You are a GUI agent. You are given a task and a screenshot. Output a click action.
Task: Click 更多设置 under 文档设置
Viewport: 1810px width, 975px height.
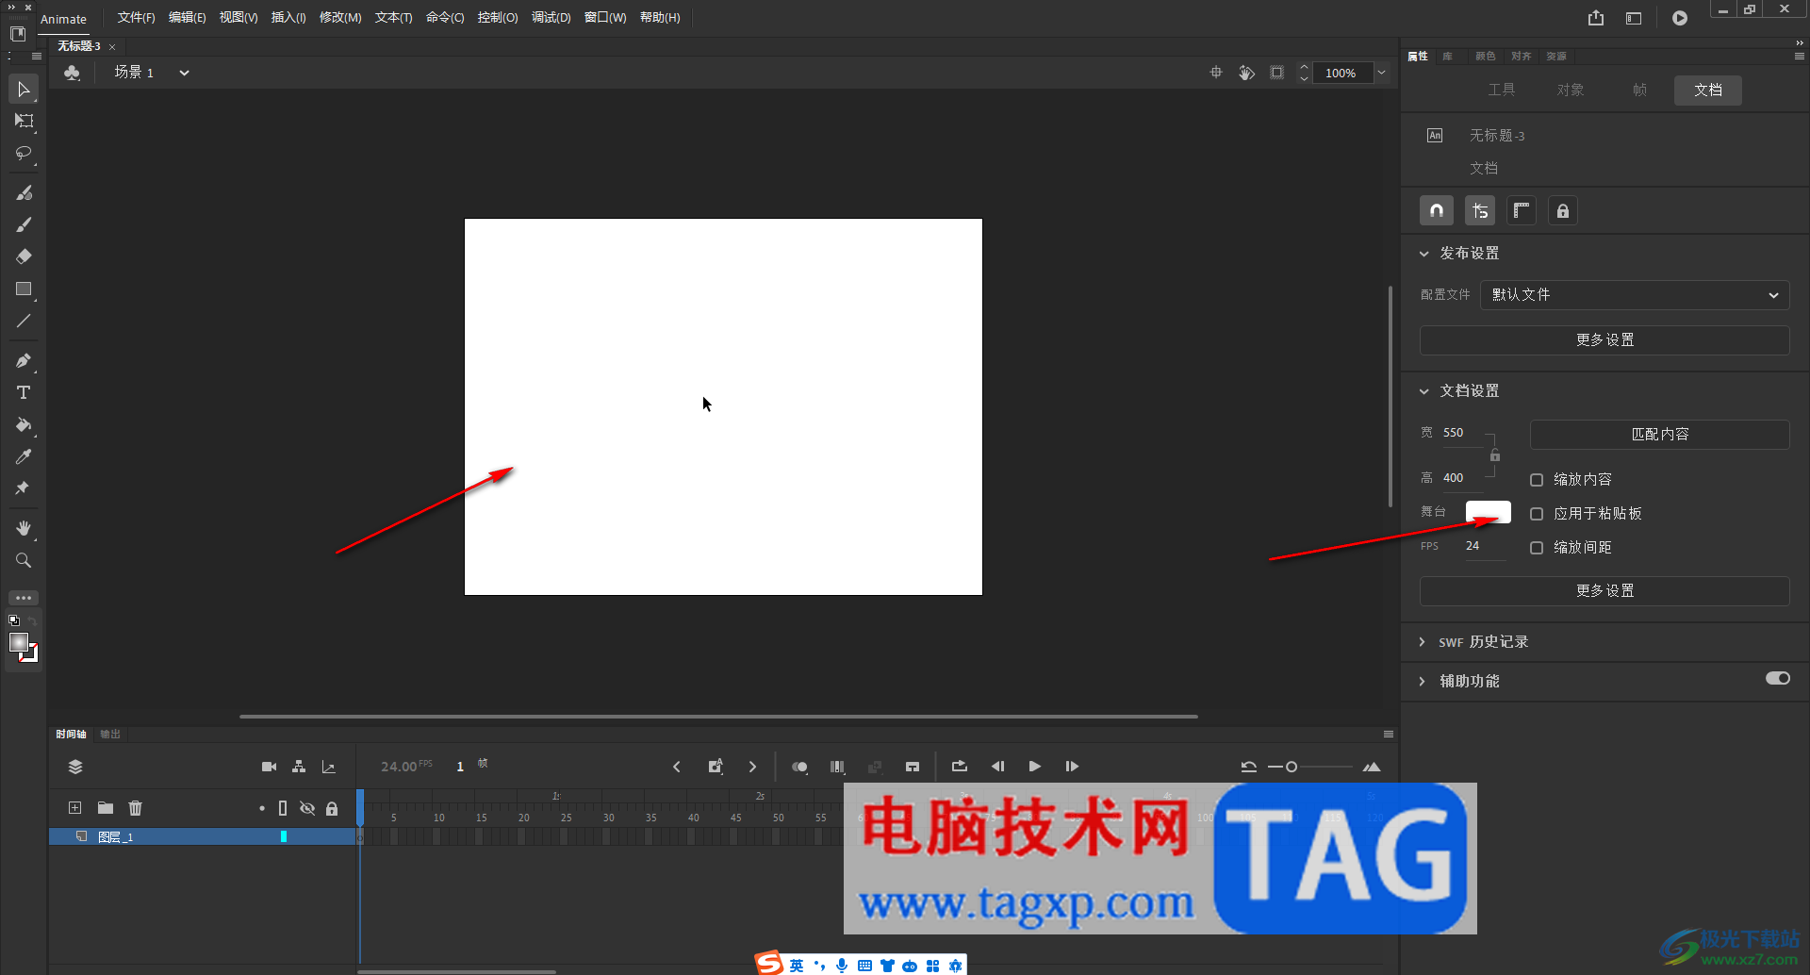[1604, 591]
